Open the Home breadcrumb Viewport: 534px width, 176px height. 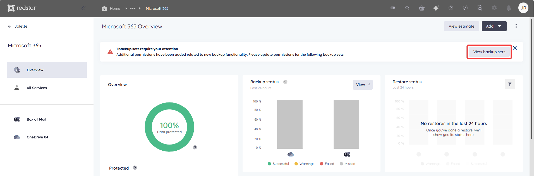click(x=111, y=8)
